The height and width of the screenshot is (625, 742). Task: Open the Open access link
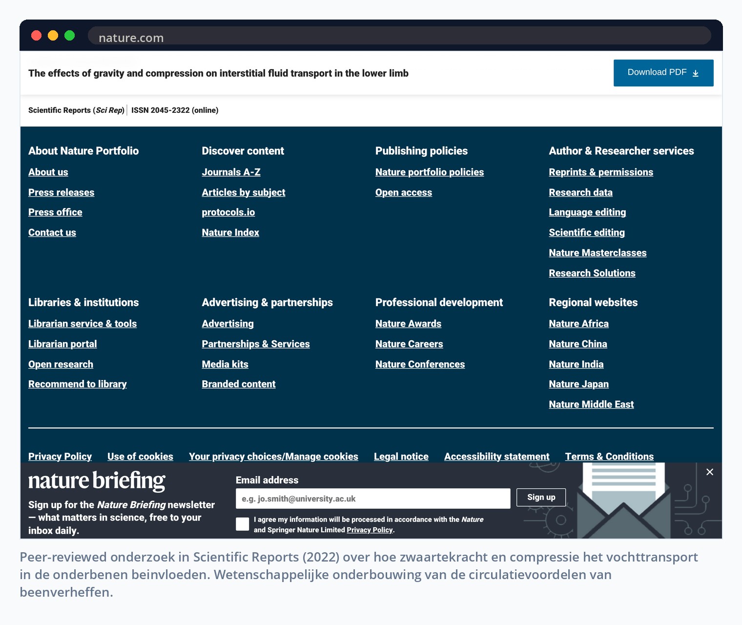click(404, 192)
